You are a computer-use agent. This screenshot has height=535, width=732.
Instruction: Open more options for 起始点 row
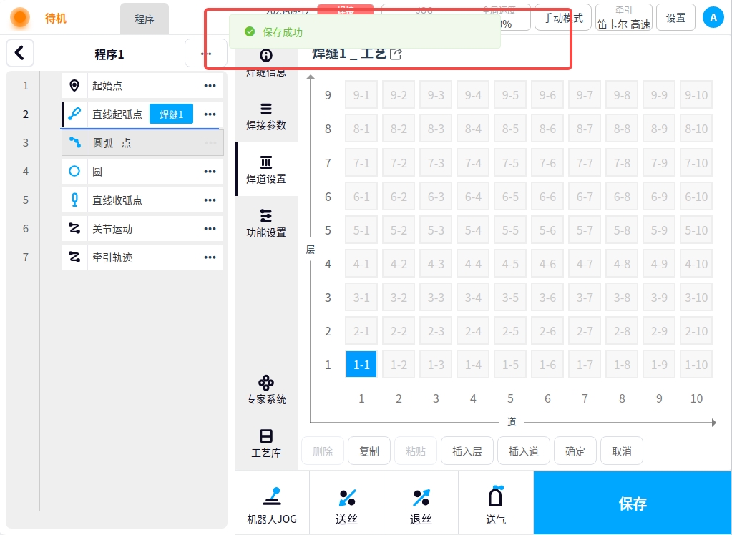[x=210, y=86]
